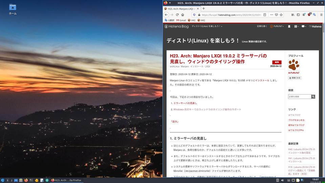Click the paw profile picture thumbnail

click(x=294, y=65)
